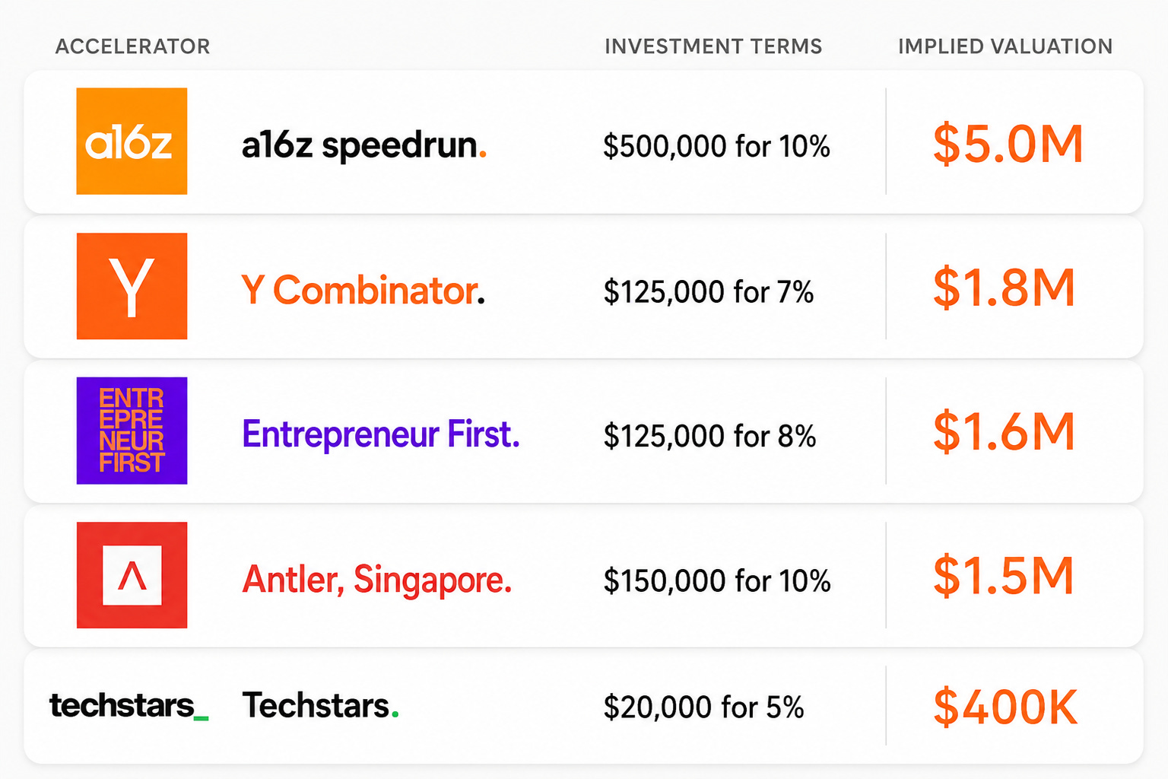Select the $150,000 for 10% terms
Image resolution: width=1168 pixels, height=779 pixels.
point(717,580)
